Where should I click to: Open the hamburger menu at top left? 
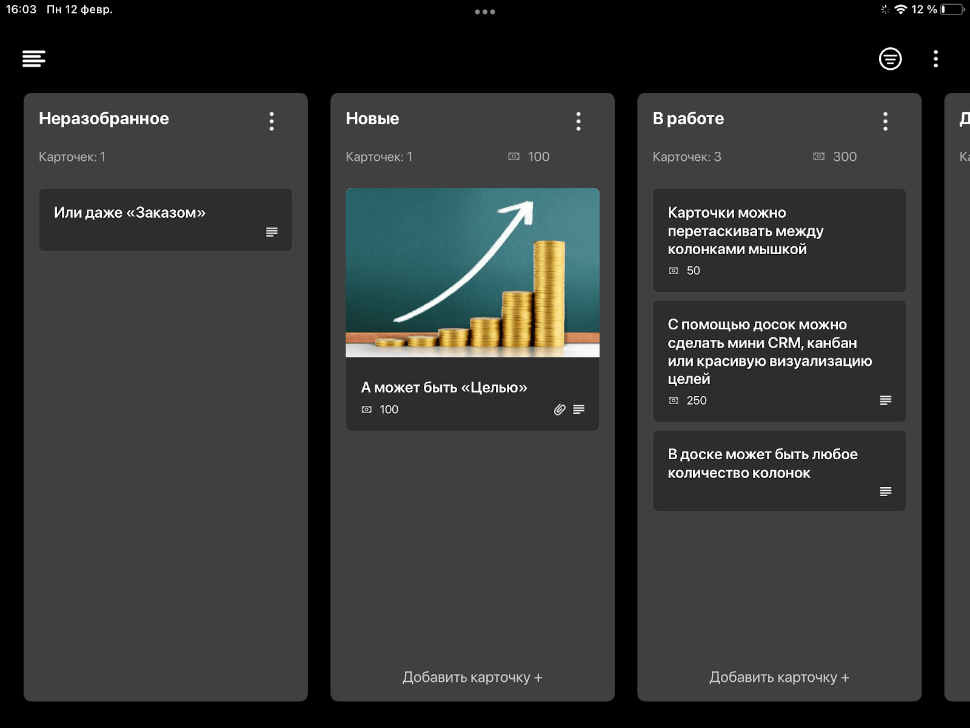point(34,59)
